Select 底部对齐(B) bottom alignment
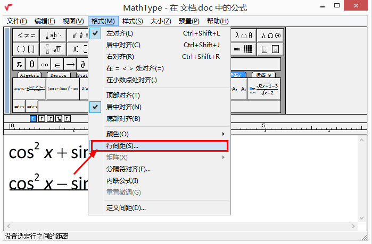 pyautogui.click(x=159, y=119)
